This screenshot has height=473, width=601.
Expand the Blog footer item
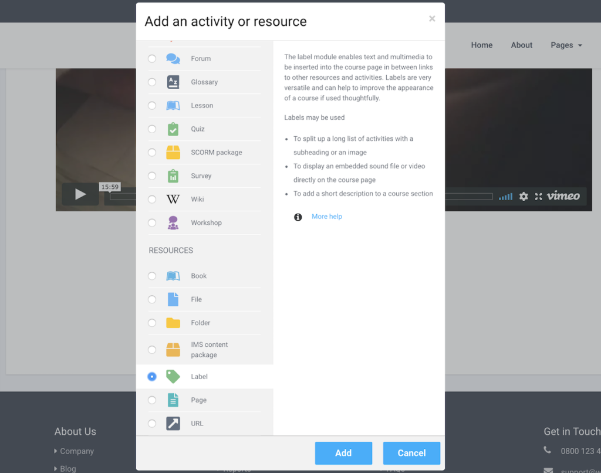[66, 468]
